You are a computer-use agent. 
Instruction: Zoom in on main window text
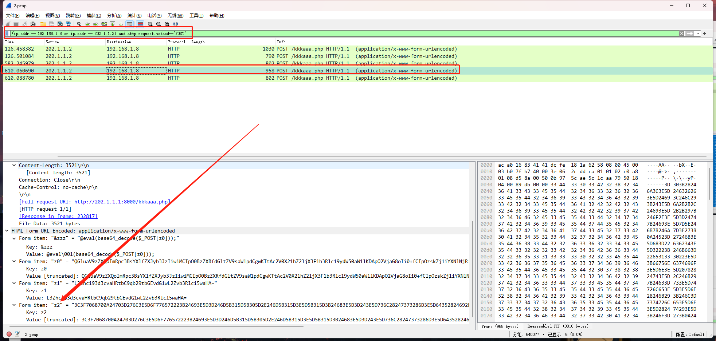150,24
